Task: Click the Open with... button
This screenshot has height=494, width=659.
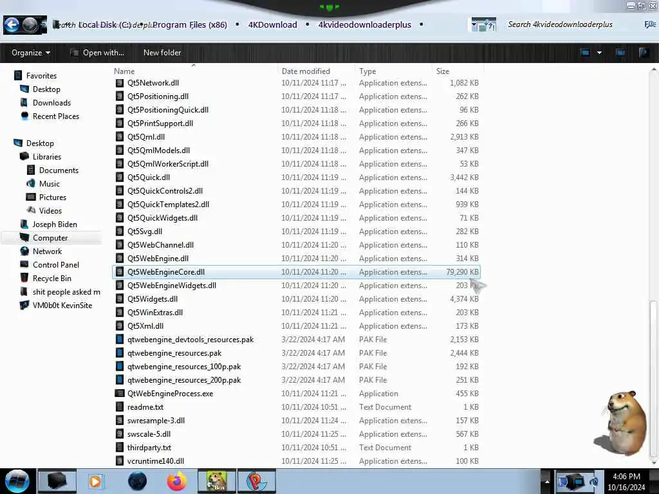Action: click(97, 53)
